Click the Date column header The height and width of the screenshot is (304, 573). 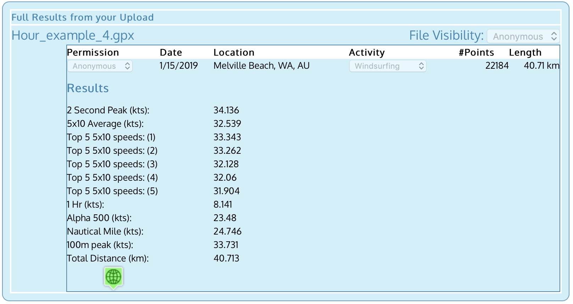pos(171,52)
